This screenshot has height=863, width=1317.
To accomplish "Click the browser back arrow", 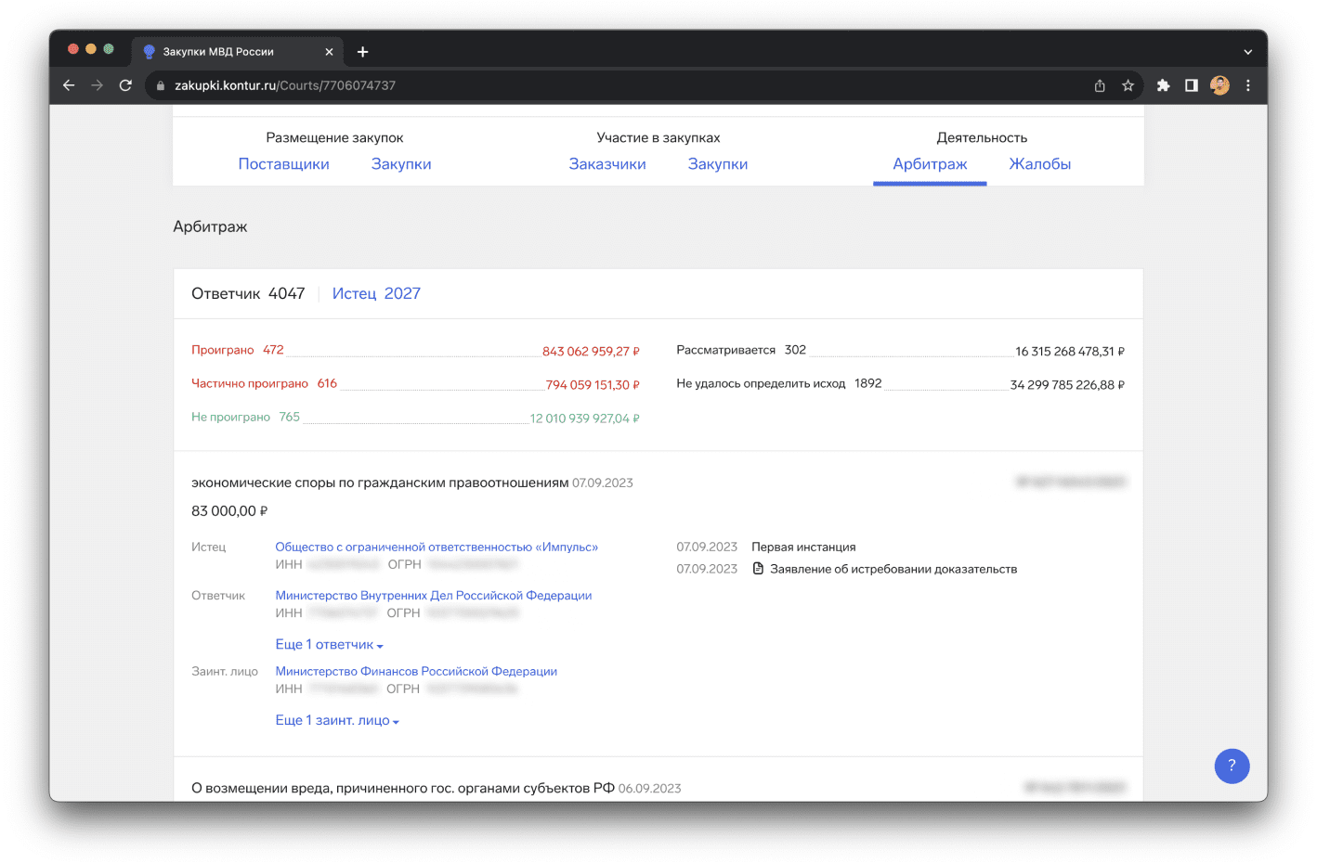I will pos(69,85).
